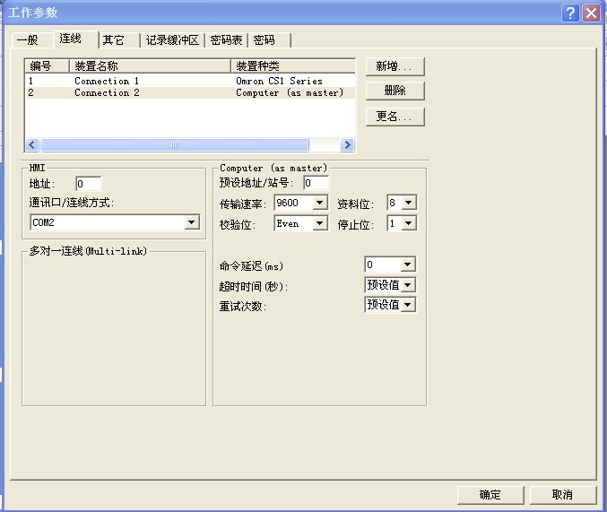Select the 密码 tab
This screenshot has height=512, width=607.
click(264, 40)
